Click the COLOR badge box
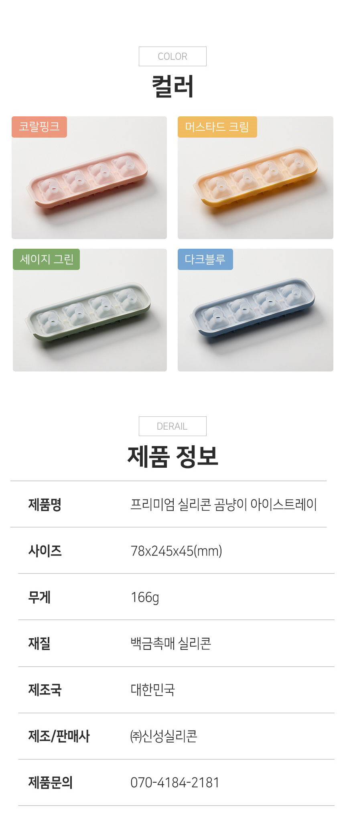 [x=172, y=57]
